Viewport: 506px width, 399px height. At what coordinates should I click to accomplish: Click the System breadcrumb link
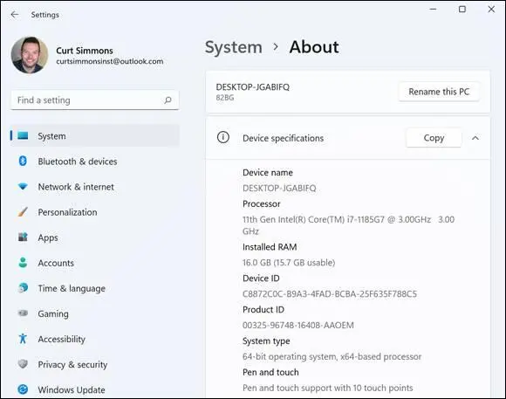pyautogui.click(x=234, y=47)
